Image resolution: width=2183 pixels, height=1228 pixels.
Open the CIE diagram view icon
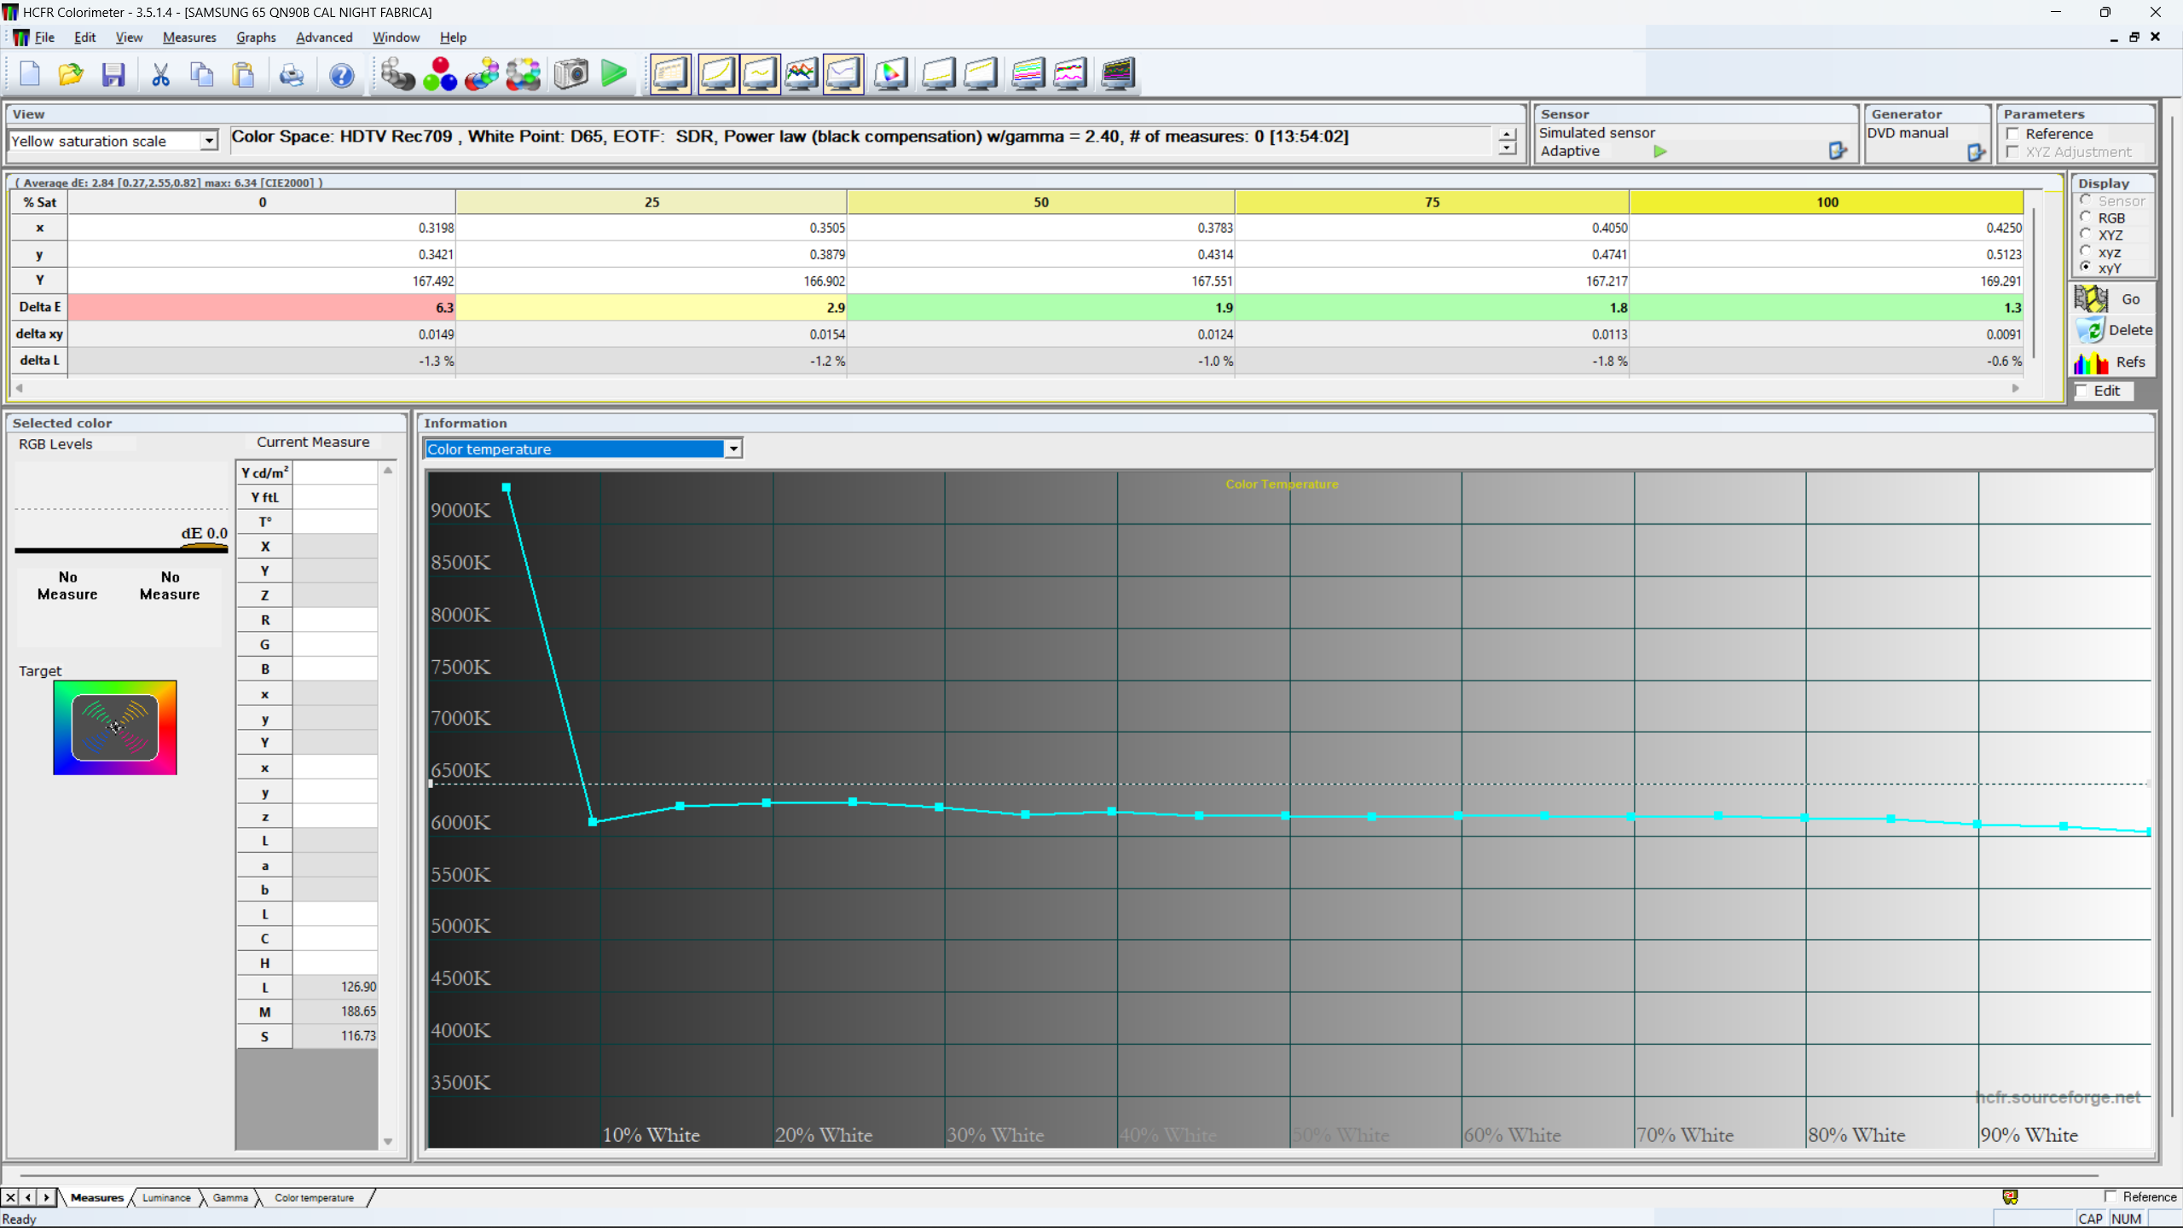click(890, 74)
